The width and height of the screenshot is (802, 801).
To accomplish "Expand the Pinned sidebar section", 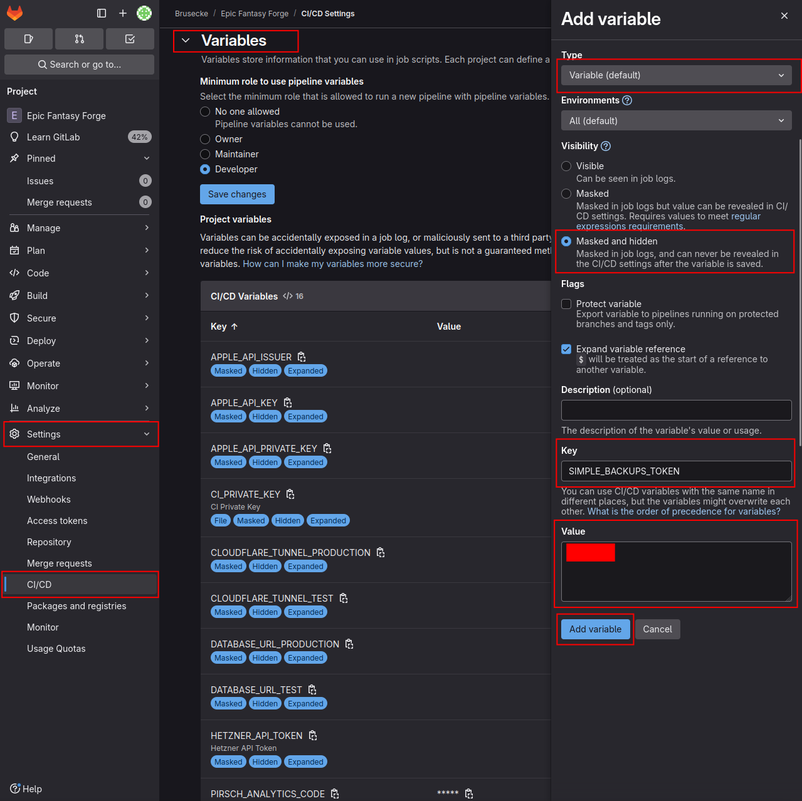I will 80,159.
